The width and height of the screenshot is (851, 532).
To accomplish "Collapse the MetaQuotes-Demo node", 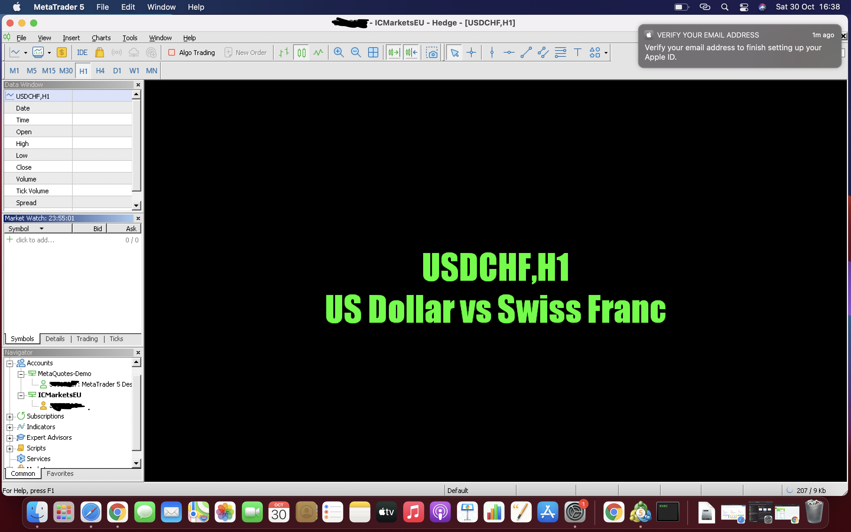I will tap(21, 374).
